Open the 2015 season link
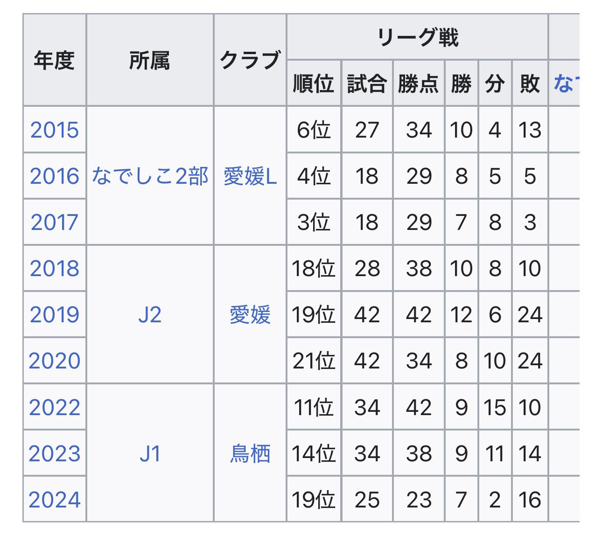 55,130
